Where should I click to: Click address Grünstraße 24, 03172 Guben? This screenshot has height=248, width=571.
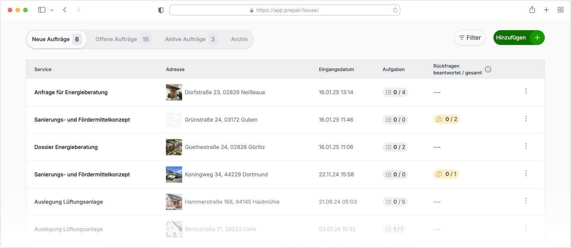point(221,120)
